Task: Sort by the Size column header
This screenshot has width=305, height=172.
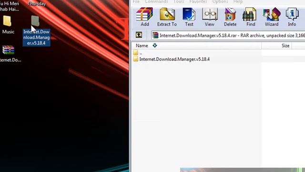Action: pos(276,46)
